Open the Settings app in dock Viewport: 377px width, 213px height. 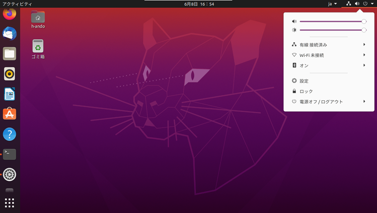(x=10, y=175)
